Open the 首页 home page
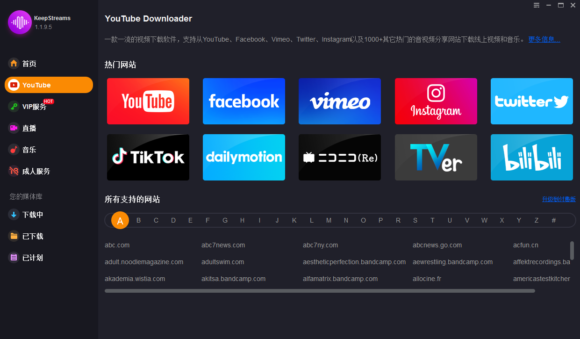Viewport: 580px width, 339px height. pos(29,64)
